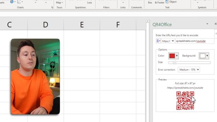
Task: Click the 'Comments' group label
Action: pos(136,7)
